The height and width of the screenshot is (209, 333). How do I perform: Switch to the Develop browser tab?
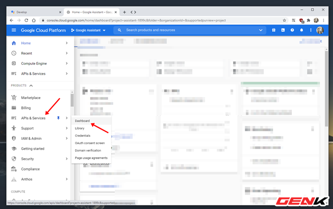[35, 12]
